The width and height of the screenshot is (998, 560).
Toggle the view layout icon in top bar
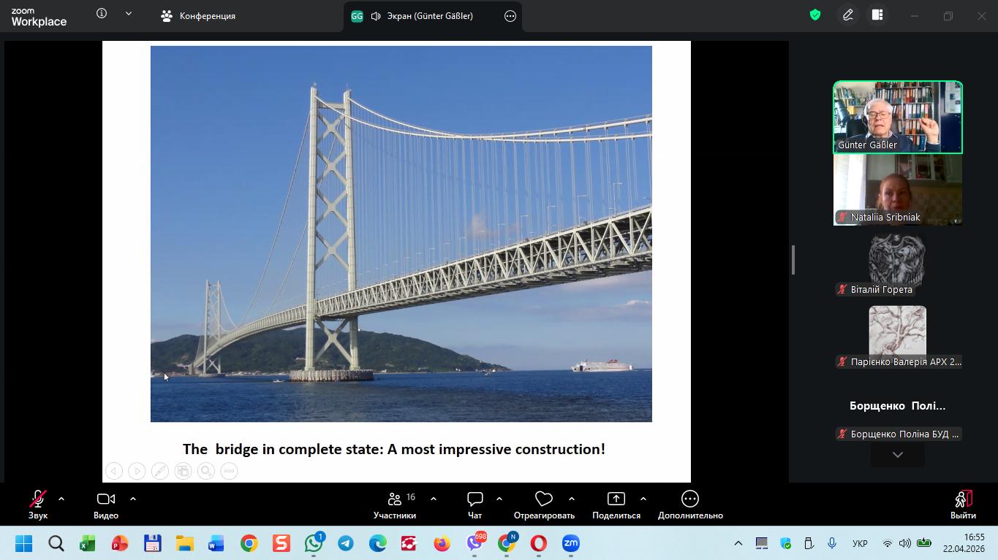click(x=877, y=15)
